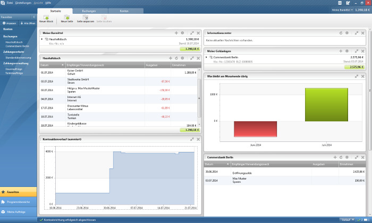Click the Haushaltsbuch table vertical scrollbar
Viewport: 372px width, 223px height.
[x=199, y=95]
